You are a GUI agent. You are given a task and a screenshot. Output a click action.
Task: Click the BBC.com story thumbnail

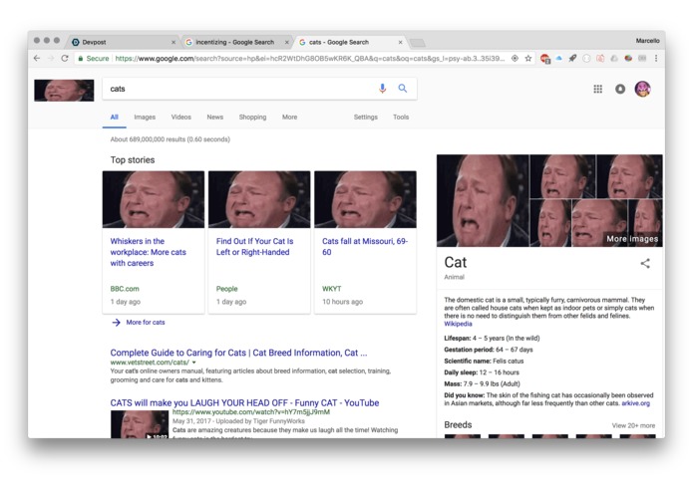[154, 199]
